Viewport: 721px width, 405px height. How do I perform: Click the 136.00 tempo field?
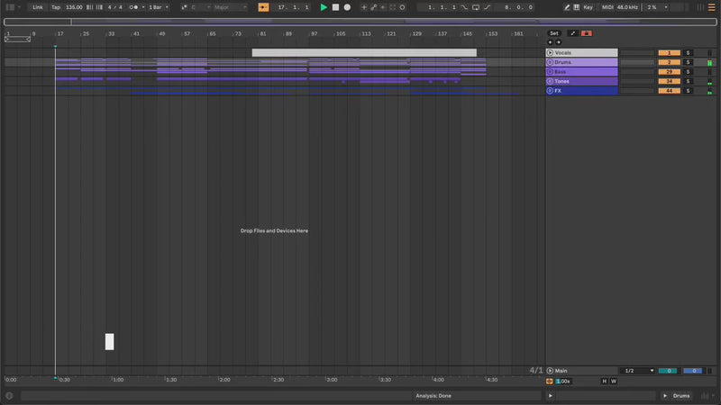pyautogui.click(x=74, y=7)
